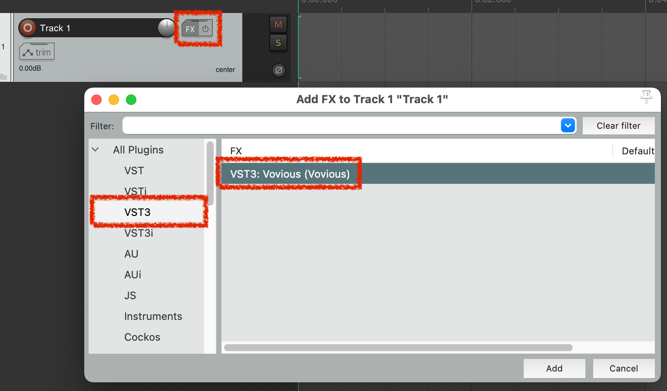Arm Track 1 for recording
The image size is (667, 391).
click(x=27, y=28)
